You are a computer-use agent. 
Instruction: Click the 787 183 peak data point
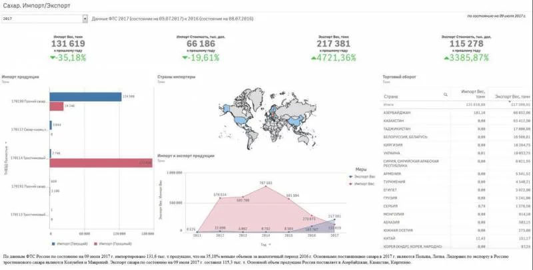pos(266,186)
